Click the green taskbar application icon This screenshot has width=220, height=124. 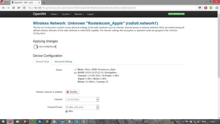pos(32,122)
